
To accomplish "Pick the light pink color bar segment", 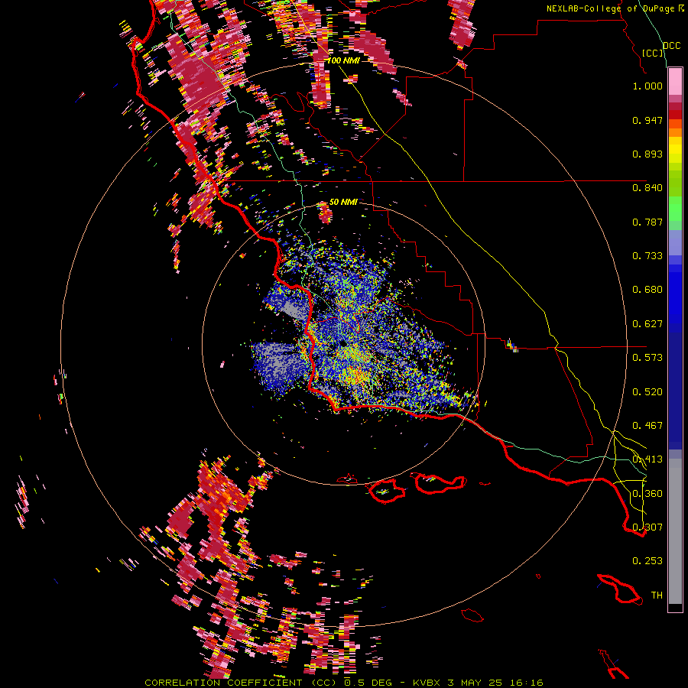I will [x=675, y=82].
